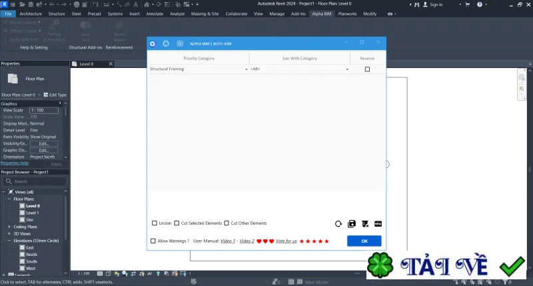Print using the printer icon
This screenshot has height=286, width=533.
77,5
